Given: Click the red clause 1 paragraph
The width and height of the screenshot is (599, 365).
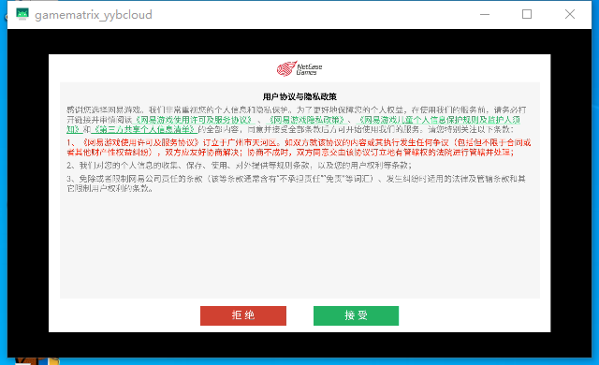Looking at the screenshot, I should [299, 147].
